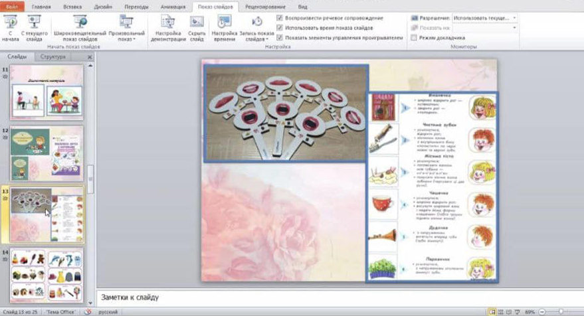Switch to the 'Анимация' ribbon tab

173,6
